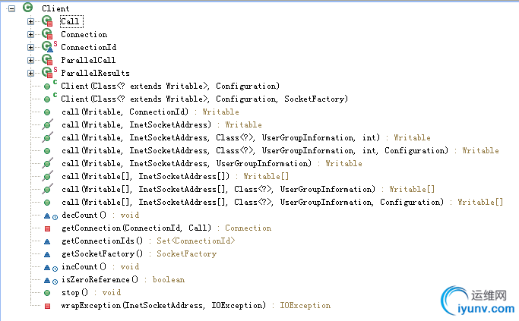This screenshot has height=321, width=519.
Task: Expand the Call inner class node
Action: click(x=31, y=21)
